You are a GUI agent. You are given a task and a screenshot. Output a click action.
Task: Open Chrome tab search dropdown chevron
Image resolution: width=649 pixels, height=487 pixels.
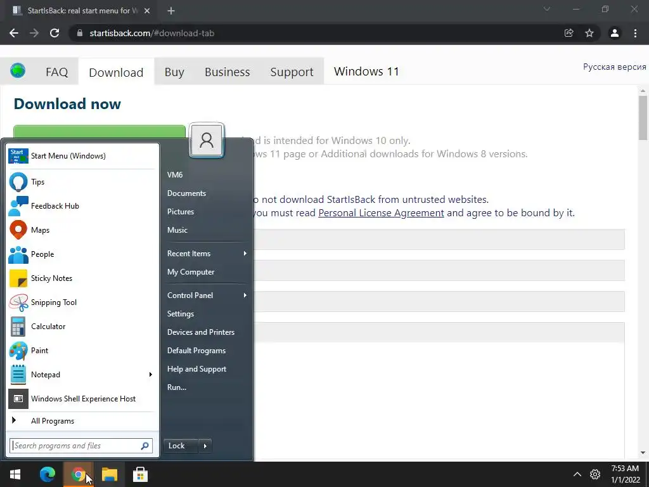pyautogui.click(x=547, y=9)
